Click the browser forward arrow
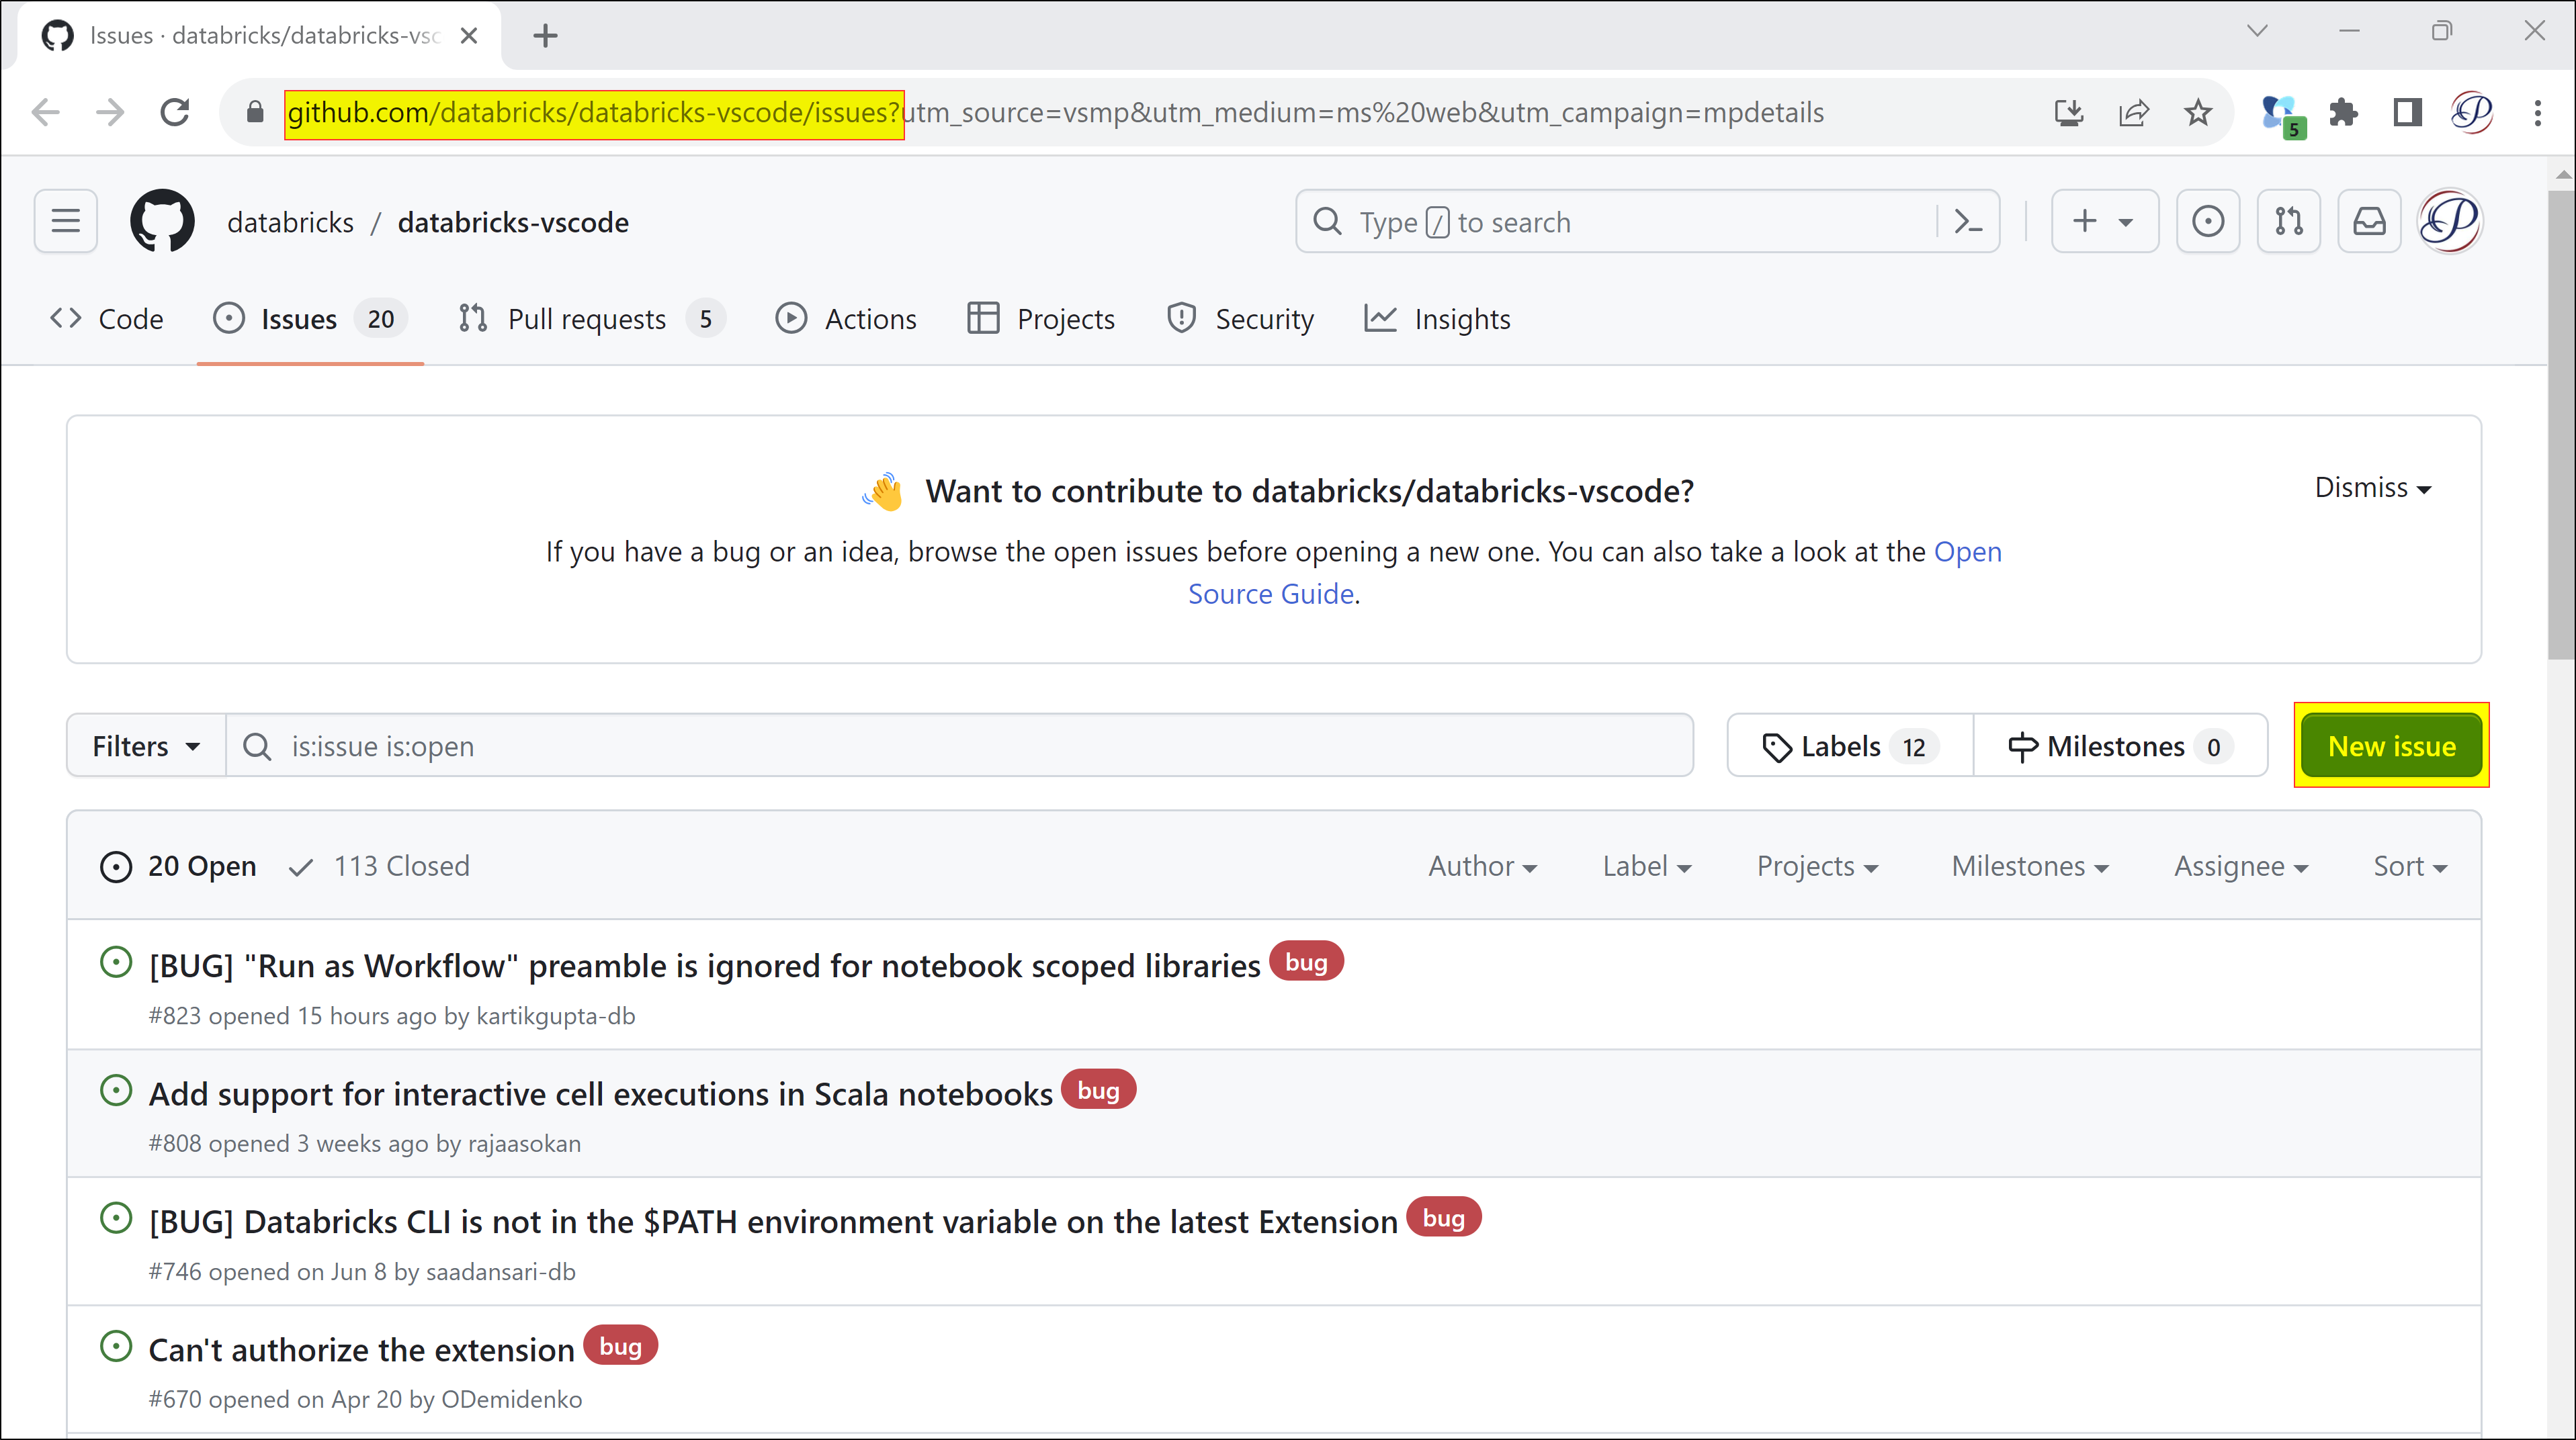 coord(110,112)
